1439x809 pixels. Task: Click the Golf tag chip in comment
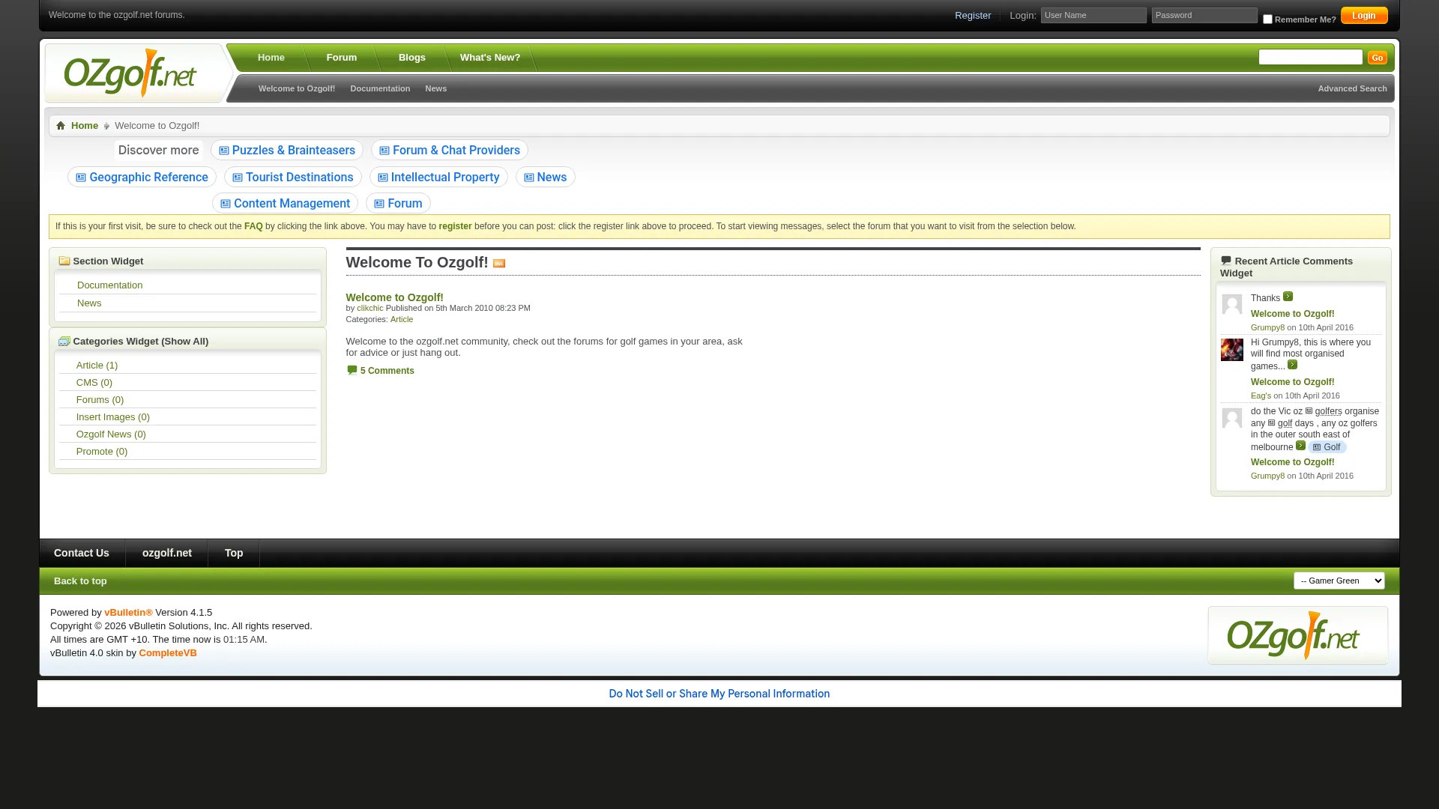[x=1327, y=447]
